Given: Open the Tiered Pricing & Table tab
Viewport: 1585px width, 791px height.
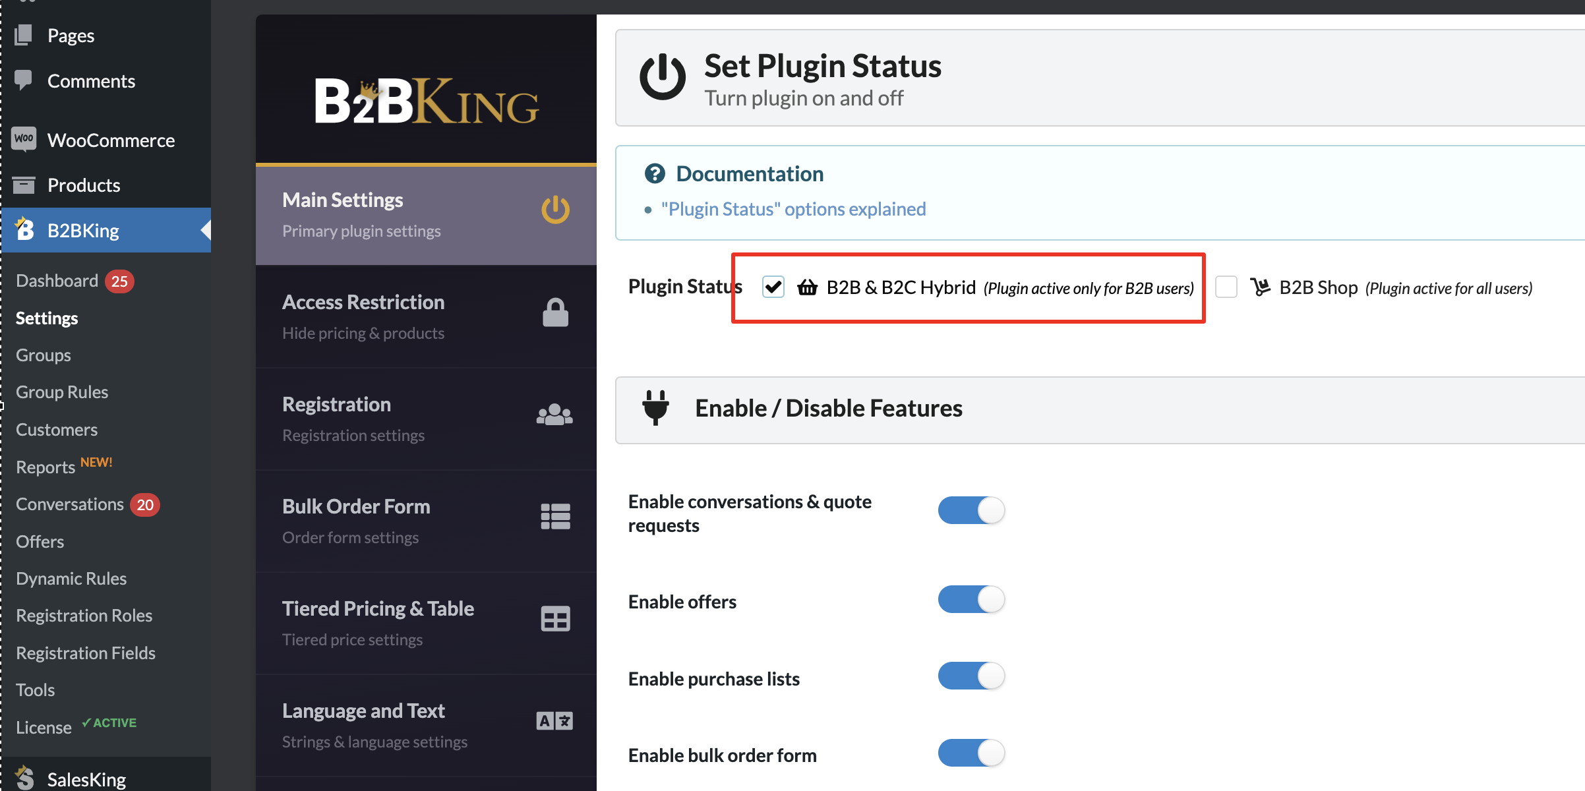Looking at the screenshot, I should 426,624.
